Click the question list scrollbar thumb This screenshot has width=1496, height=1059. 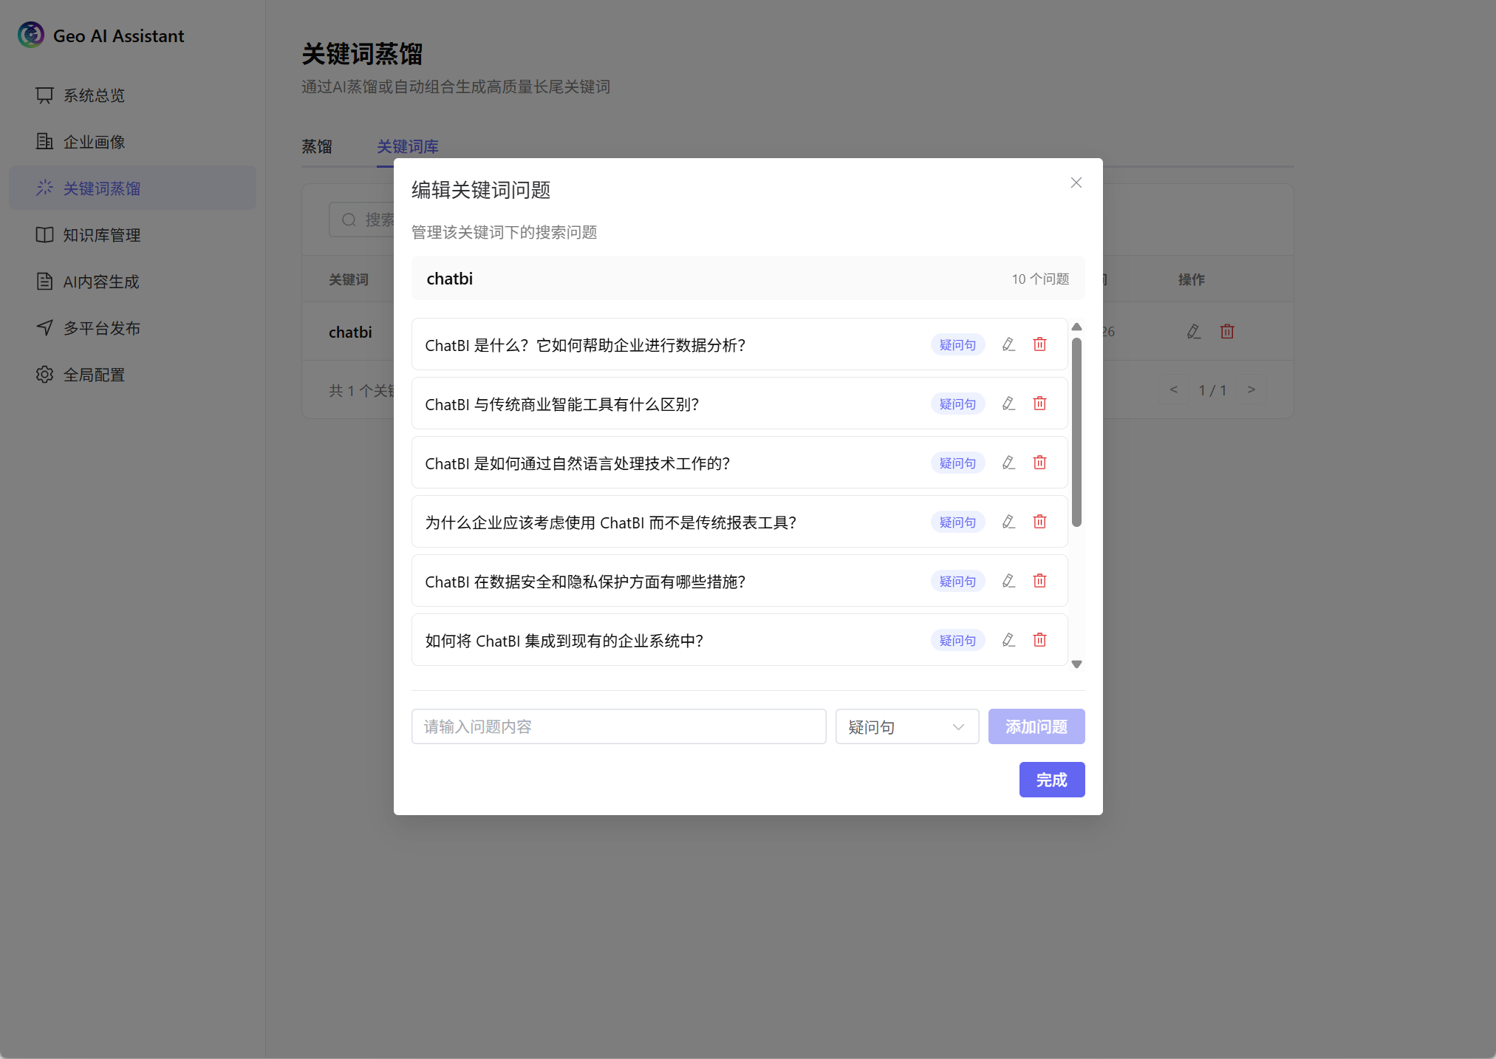coord(1076,432)
